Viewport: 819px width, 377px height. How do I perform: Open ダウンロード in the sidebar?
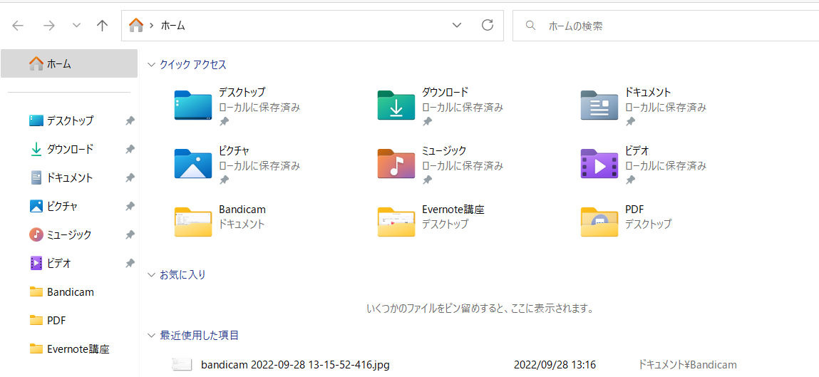click(x=69, y=150)
